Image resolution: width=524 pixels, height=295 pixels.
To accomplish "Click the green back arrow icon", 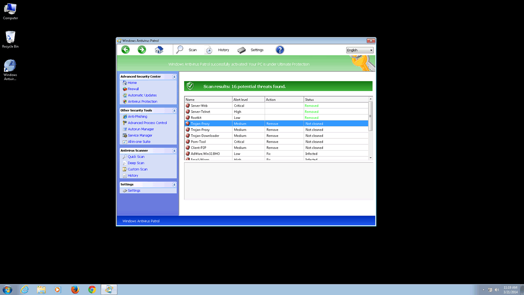I will (125, 50).
